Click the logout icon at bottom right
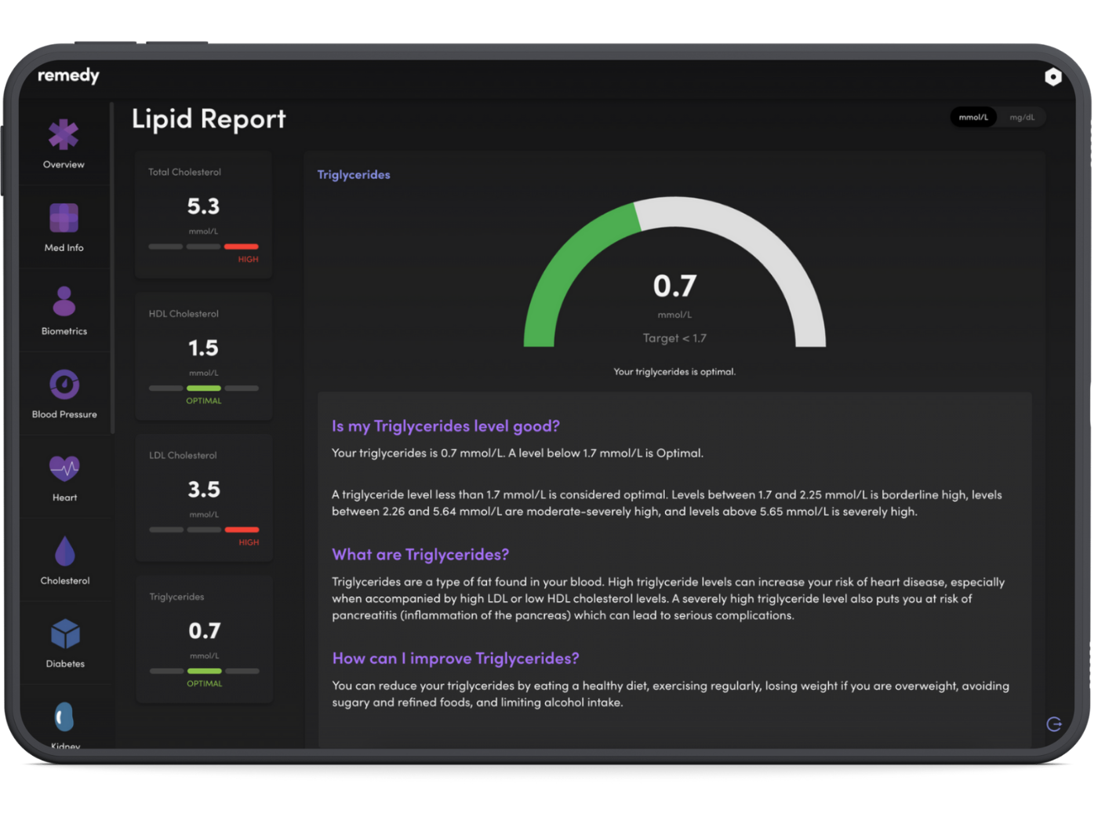 1053,724
